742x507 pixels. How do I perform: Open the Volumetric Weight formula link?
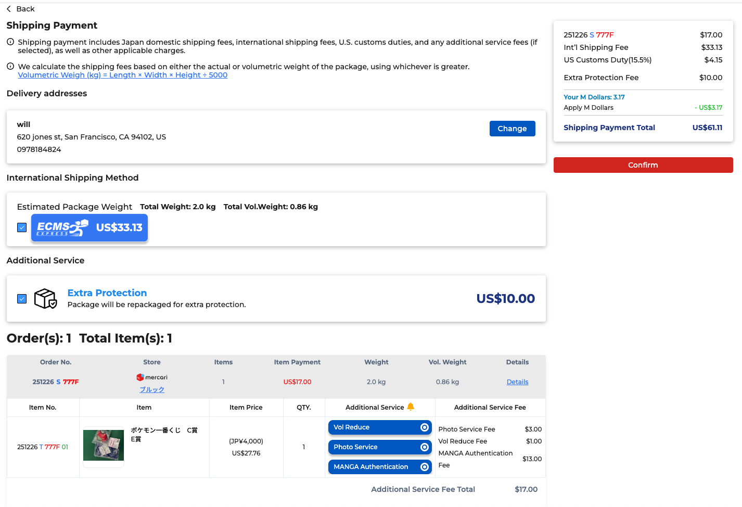tap(122, 75)
